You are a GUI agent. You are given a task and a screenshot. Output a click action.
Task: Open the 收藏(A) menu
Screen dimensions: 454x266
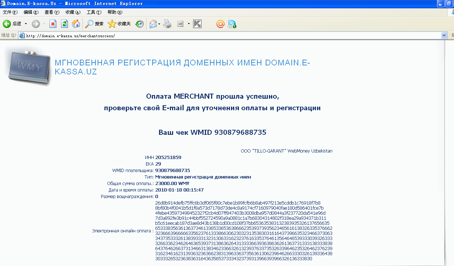coord(73,12)
